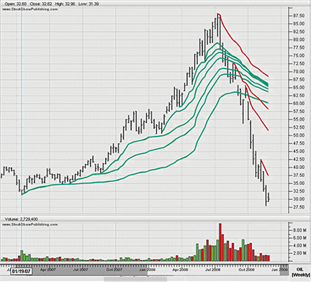Click the 27.50 price axis label

[x=299, y=207]
